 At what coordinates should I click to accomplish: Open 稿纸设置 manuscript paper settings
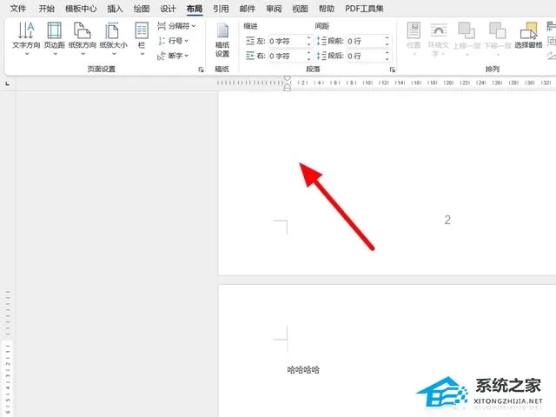[x=222, y=40]
